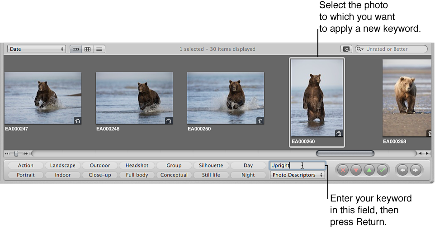This screenshot has width=435, height=230.
Task: Click the EA000268 version name label
Action: click(x=394, y=141)
